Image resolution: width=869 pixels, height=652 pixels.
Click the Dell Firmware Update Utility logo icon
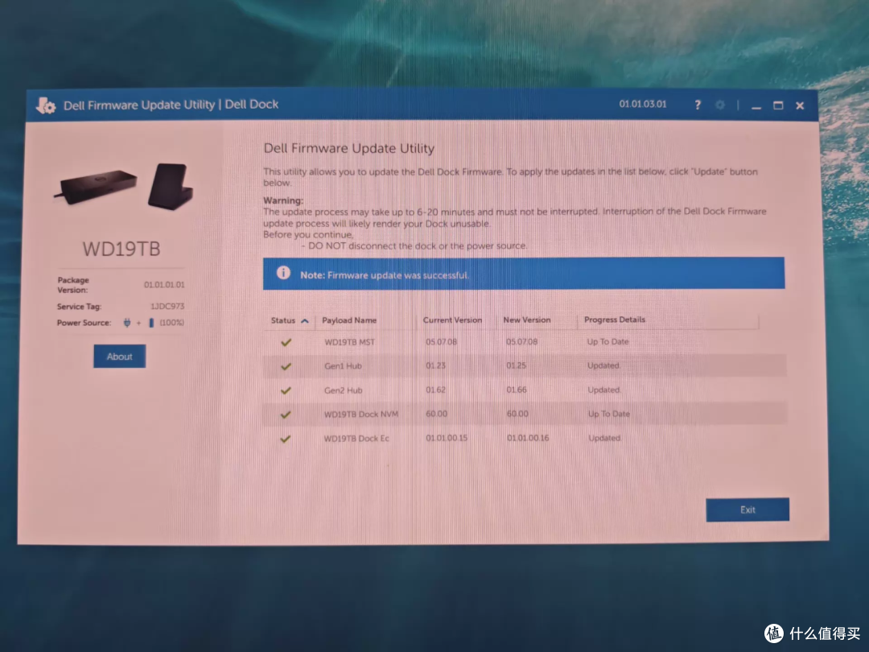[45, 105]
